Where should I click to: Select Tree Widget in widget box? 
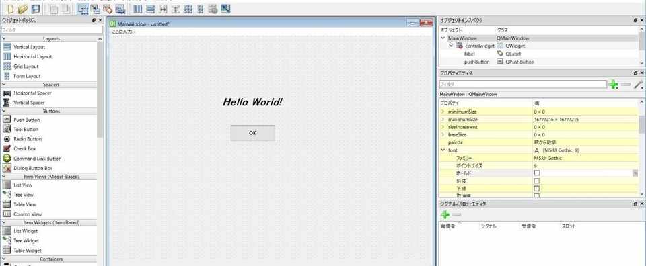[26, 240]
